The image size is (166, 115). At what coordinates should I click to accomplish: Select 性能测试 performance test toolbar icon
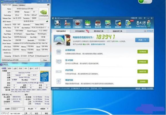pyautogui.click(x=78, y=24)
